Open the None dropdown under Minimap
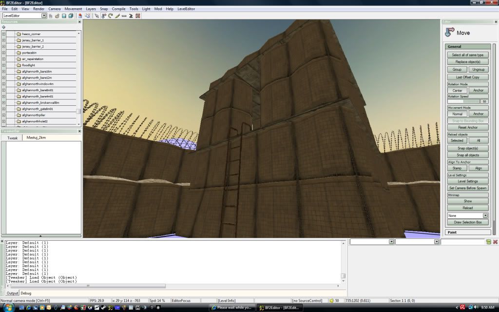This screenshot has height=312, width=499. tap(485, 215)
